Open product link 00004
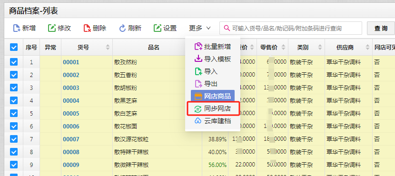Screen dimensions: 395x176 click(71, 101)
